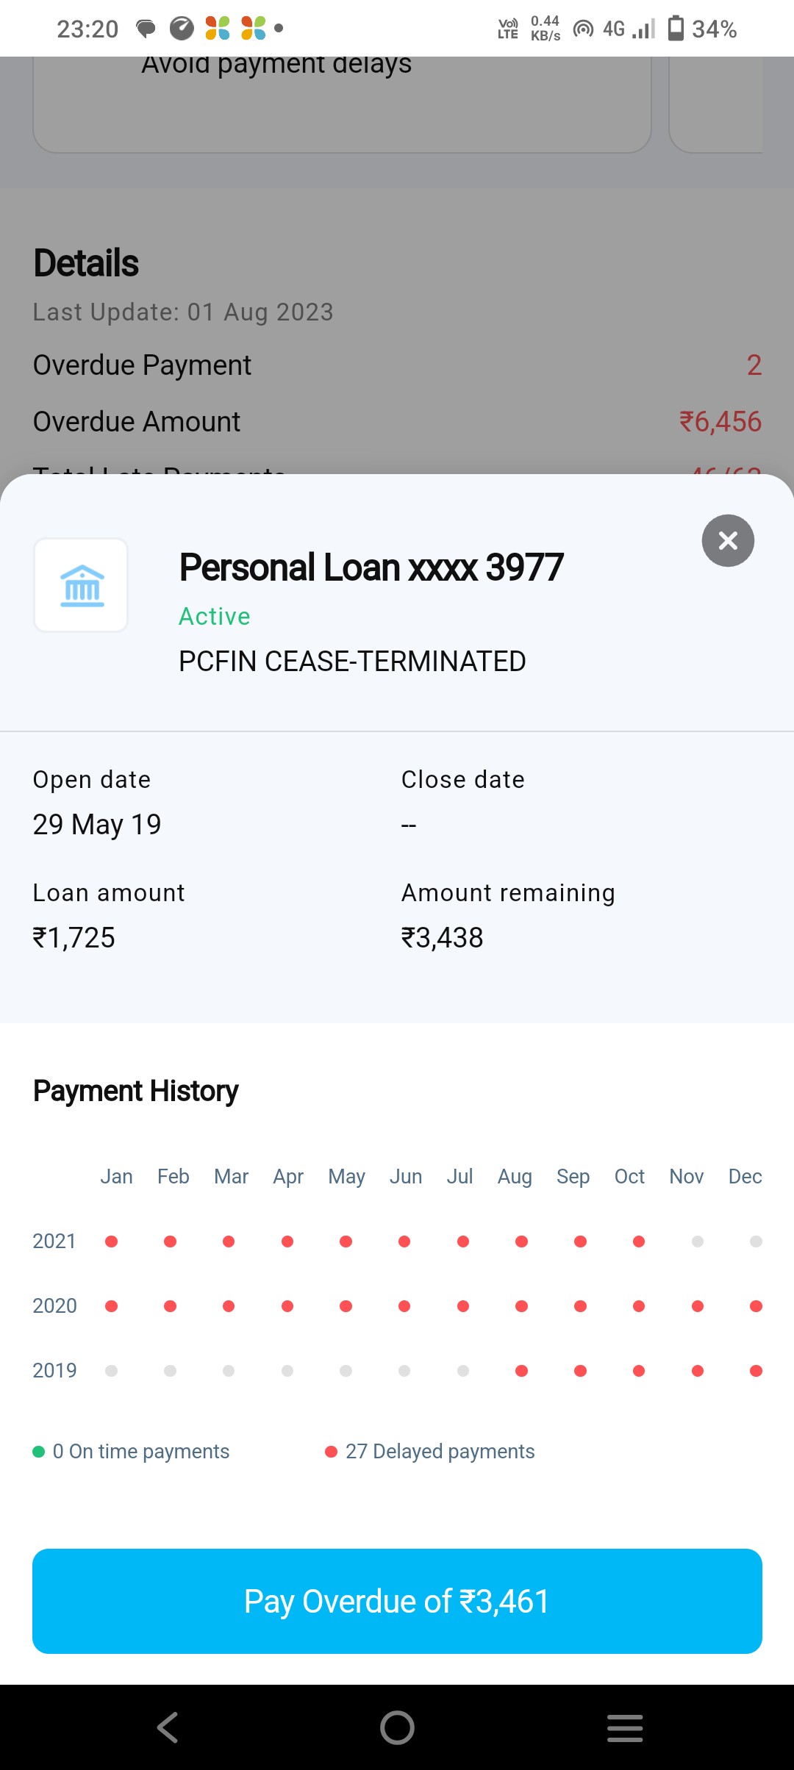Image resolution: width=794 pixels, height=1770 pixels.
Task: Tap the grey January 2019 dot
Action: [112, 1371]
